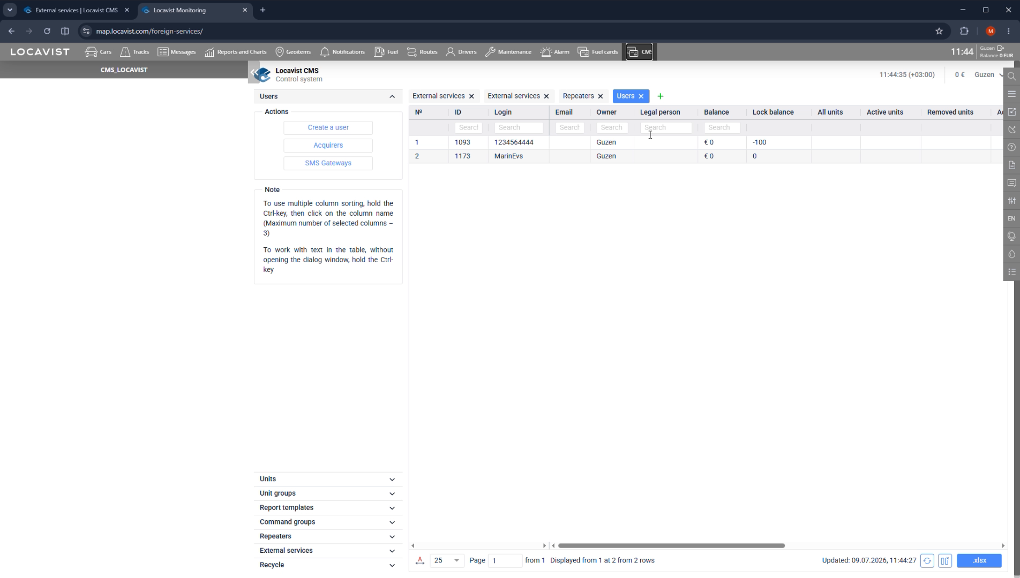Click the Login search field
This screenshot has height=578, width=1020.
[x=519, y=128]
